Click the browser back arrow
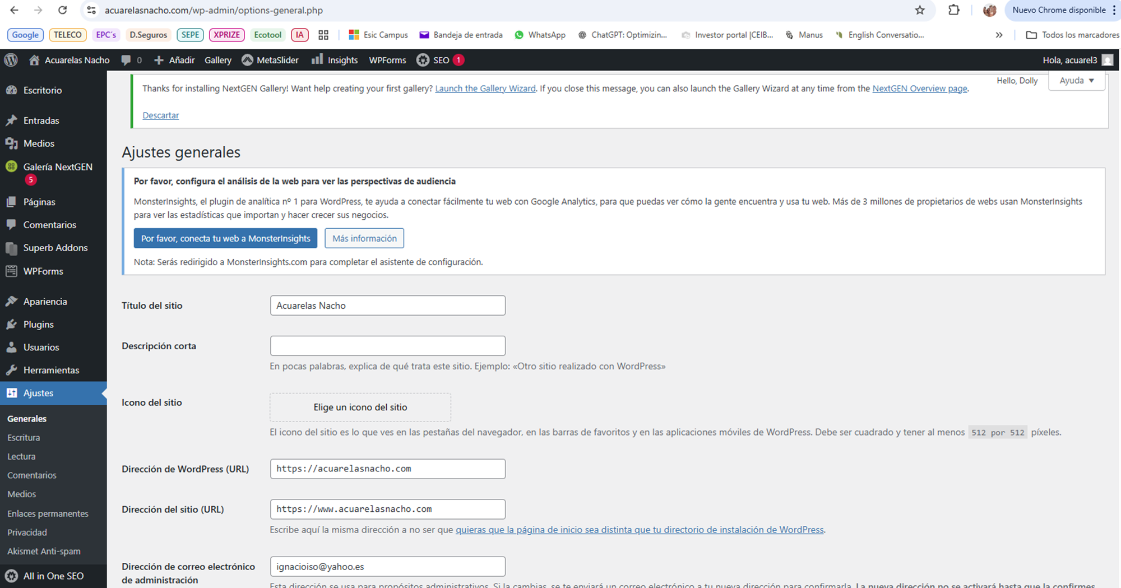This screenshot has width=1121, height=588. click(14, 10)
